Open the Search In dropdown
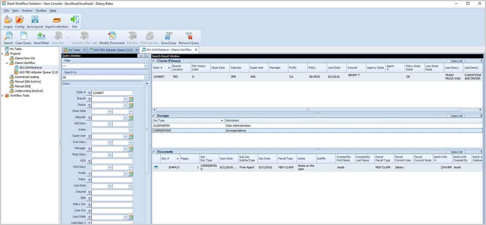The width and height of the screenshot is (486, 225). point(147,77)
